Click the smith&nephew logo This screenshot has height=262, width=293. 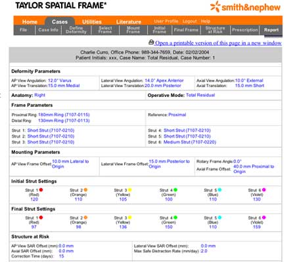click(245, 7)
